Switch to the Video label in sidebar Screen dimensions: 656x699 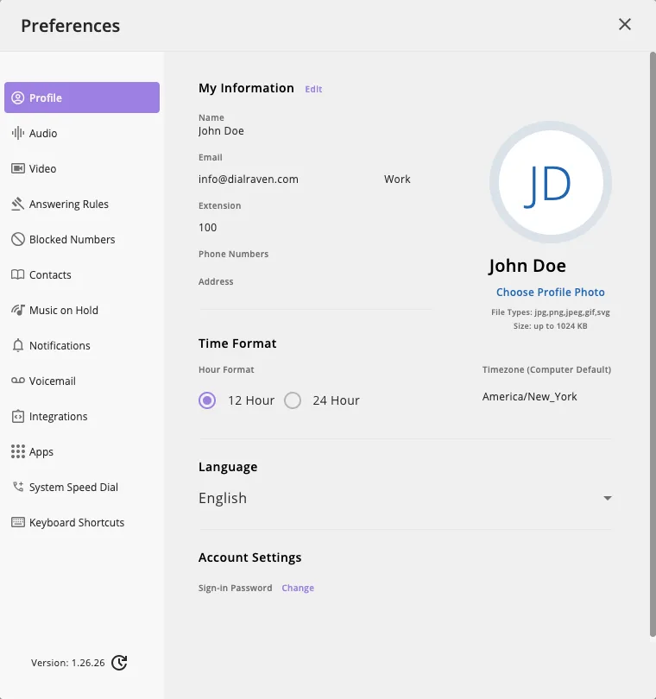click(43, 168)
